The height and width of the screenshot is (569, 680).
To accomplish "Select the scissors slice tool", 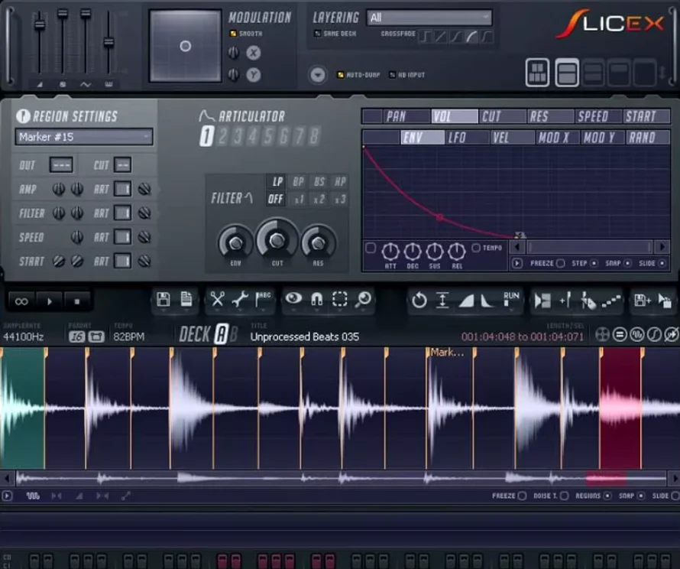I will coord(219,301).
